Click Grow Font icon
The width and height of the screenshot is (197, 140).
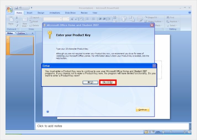(x=72, y=19)
